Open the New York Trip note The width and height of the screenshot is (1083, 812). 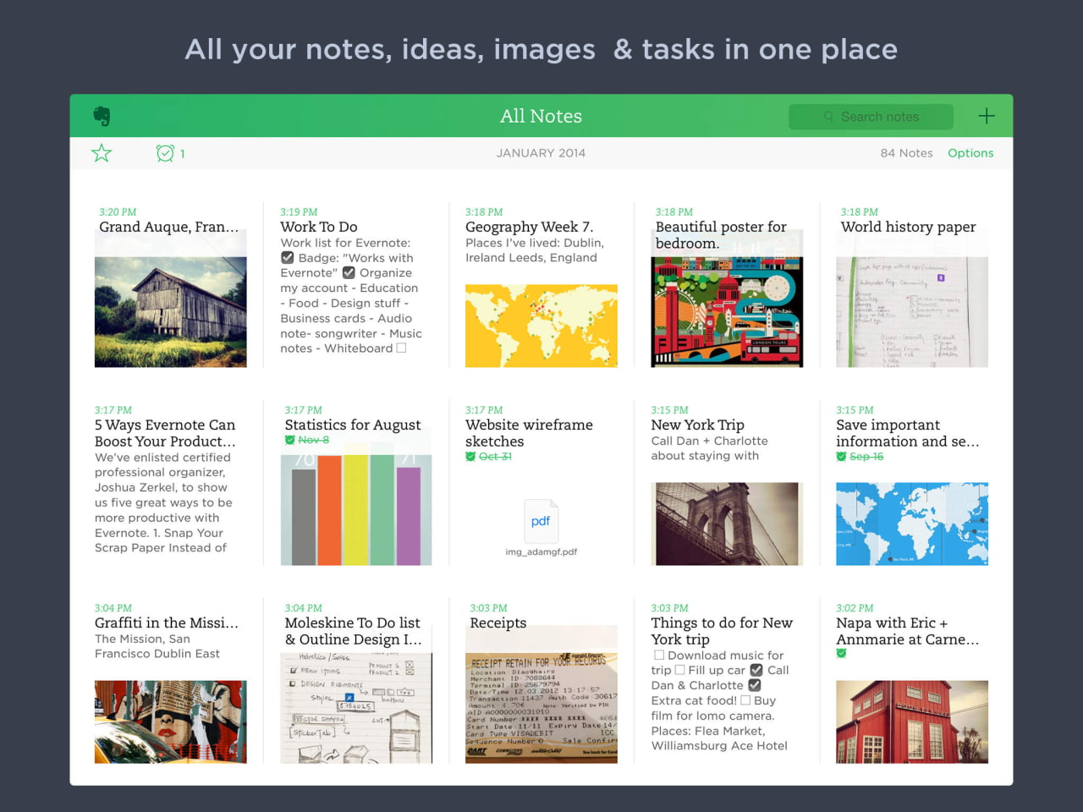(697, 425)
